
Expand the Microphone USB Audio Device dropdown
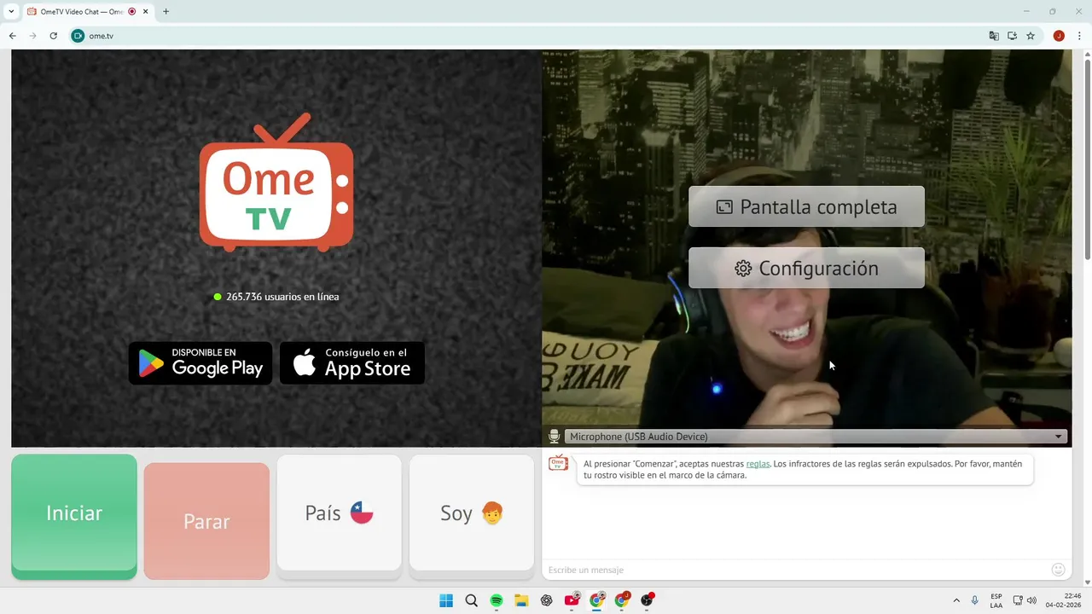coord(815,437)
